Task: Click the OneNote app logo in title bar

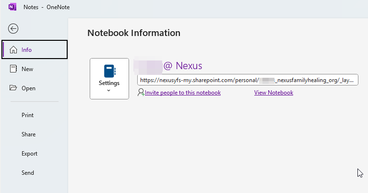Action: tap(12, 7)
